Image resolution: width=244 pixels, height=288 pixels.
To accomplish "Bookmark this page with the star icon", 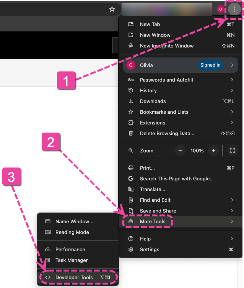I will coord(112,9).
